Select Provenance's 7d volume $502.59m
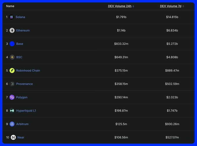The image size is (197, 146). 172,84
